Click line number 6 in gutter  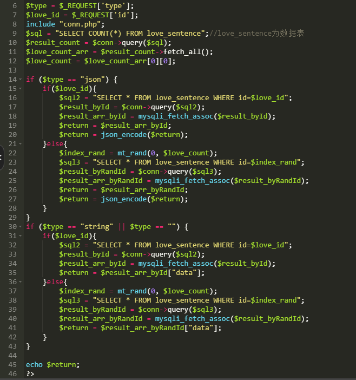pyautogui.click(x=15, y=6)
